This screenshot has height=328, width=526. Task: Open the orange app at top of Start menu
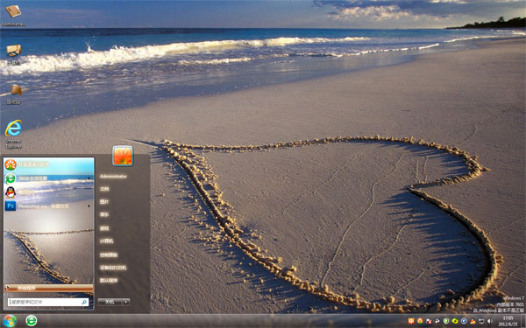click(48, 164)
